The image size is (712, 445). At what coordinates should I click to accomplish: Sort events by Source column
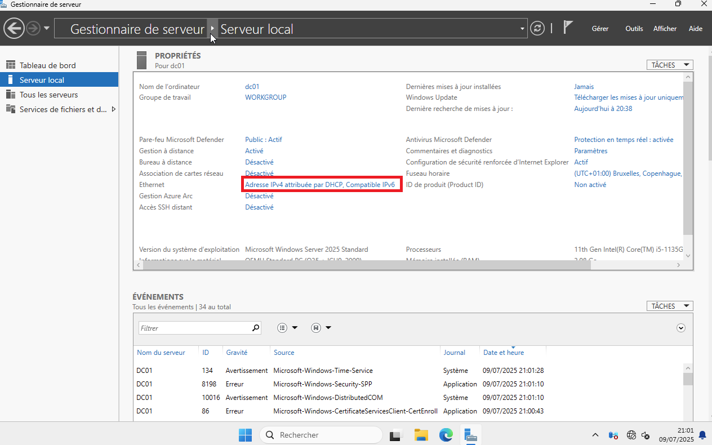click(284, 353)
